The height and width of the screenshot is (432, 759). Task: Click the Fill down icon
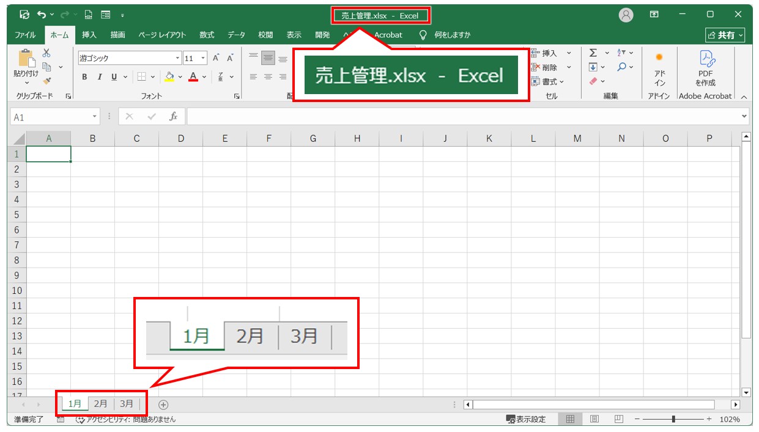(593, 67)
